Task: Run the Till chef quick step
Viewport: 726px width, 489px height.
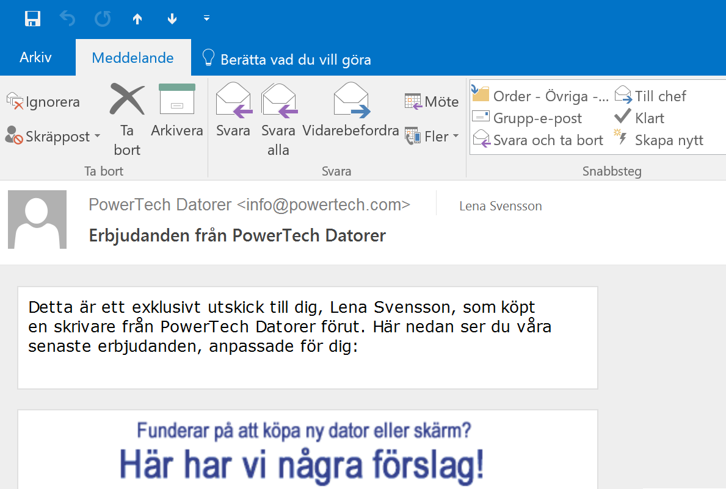Action: point(650,96)
